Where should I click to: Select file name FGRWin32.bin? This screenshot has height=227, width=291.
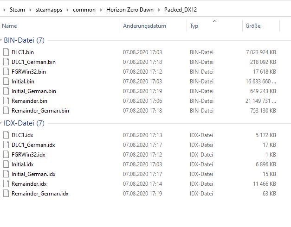(x=29, y=72)
